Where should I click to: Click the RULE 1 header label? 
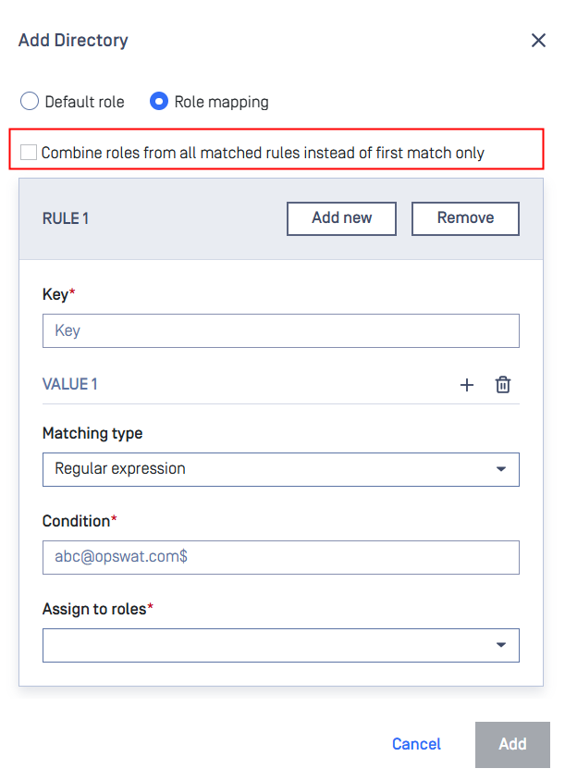(66, 218)
